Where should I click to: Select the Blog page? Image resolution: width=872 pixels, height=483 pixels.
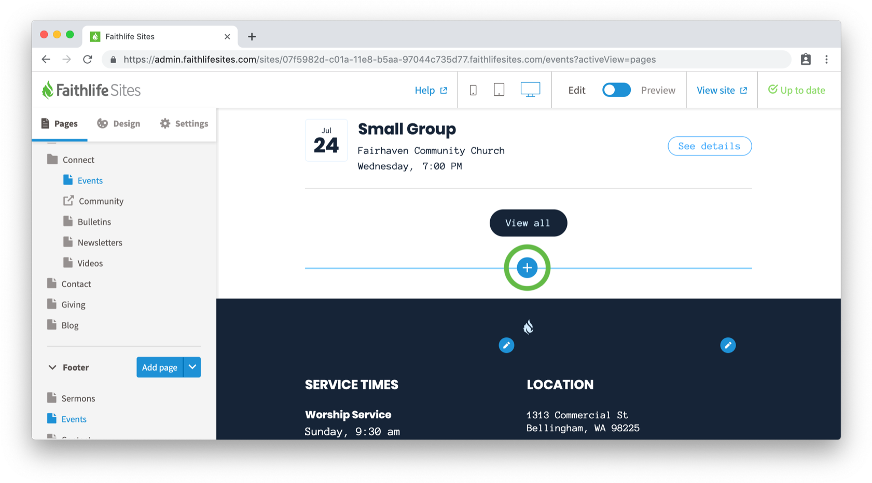pyautogui.click(x=70, y=325)
